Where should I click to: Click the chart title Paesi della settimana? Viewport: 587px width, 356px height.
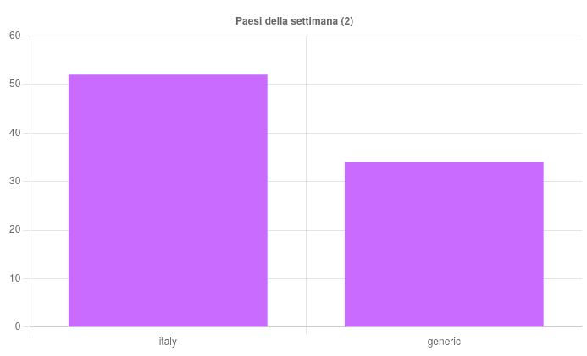point(294,21)
